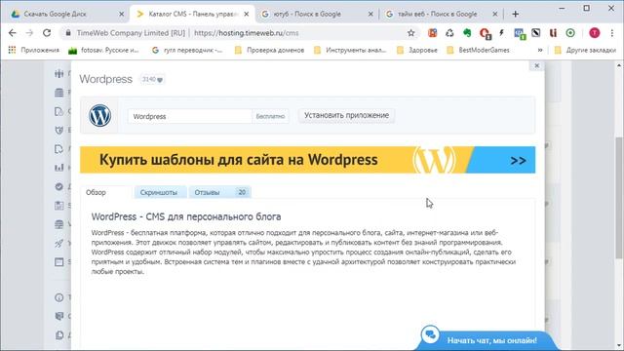Open 'Здоровье' bookmark folder

417,50
